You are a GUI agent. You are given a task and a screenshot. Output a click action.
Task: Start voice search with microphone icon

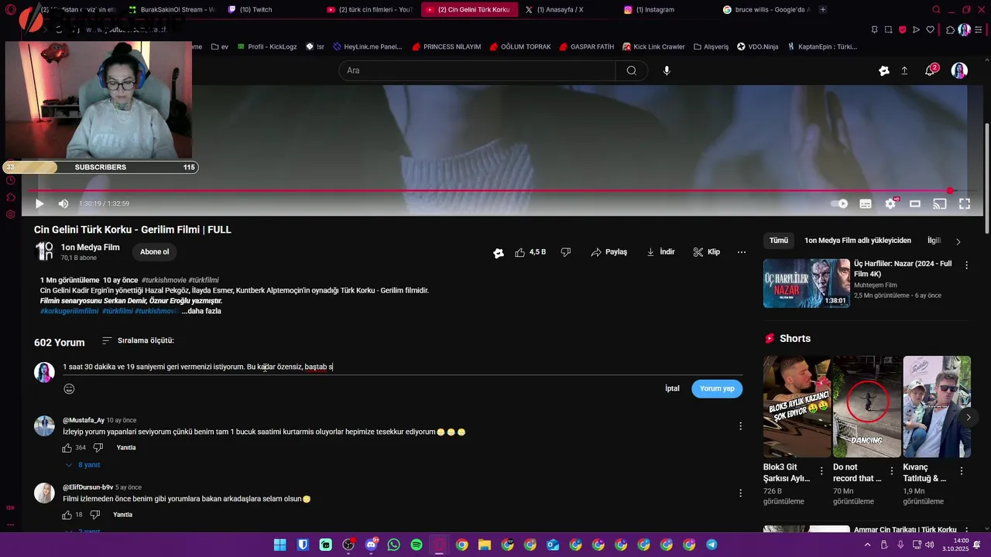click(667, 70)
